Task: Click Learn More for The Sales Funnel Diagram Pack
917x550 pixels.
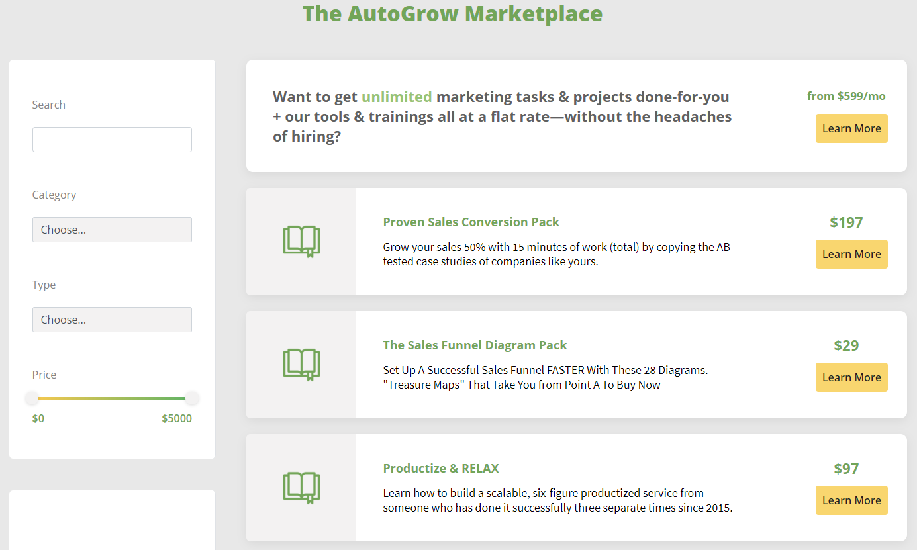Action: point(851,377)
